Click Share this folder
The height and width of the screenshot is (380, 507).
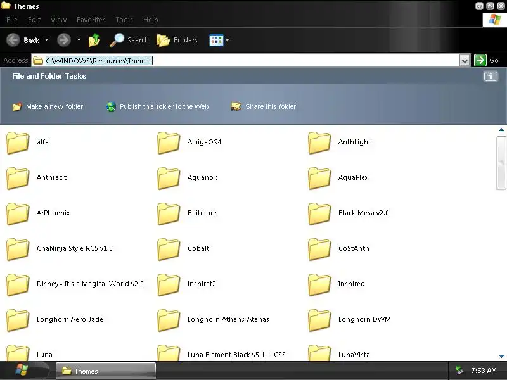coord(264,106)
